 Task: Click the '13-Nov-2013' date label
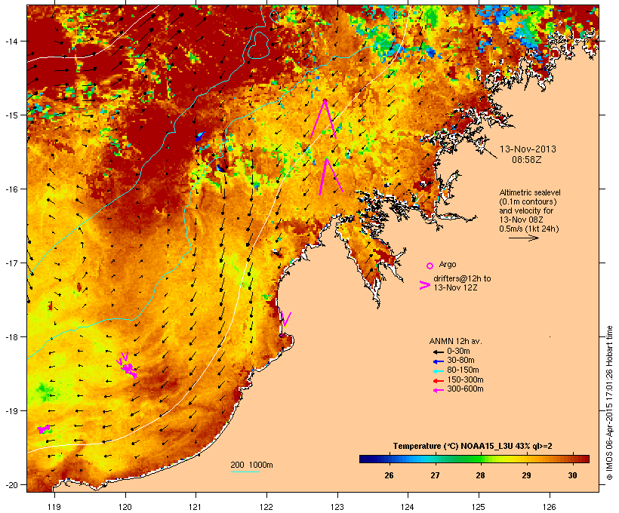click(x=528, y=149)
